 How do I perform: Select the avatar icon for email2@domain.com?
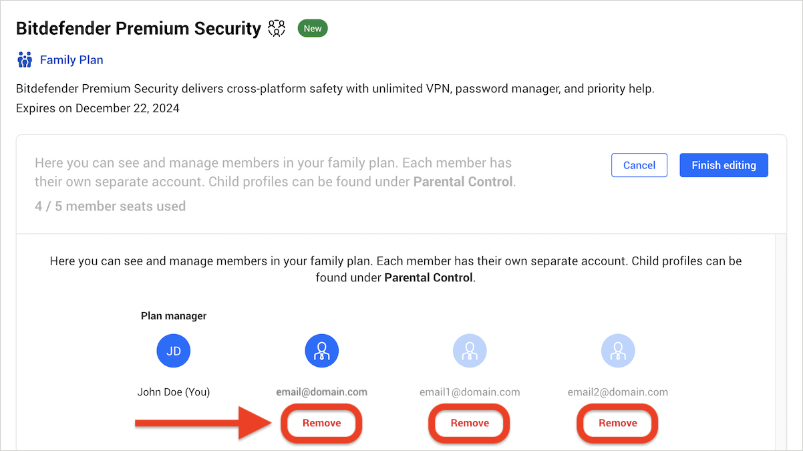coord(618,350)
